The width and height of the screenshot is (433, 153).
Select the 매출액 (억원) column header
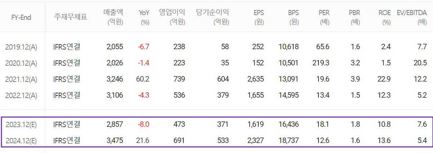click(x=113, y=17)
